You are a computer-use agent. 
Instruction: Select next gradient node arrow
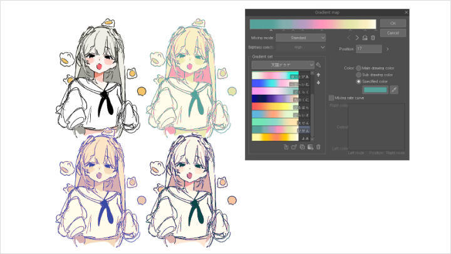357,38
